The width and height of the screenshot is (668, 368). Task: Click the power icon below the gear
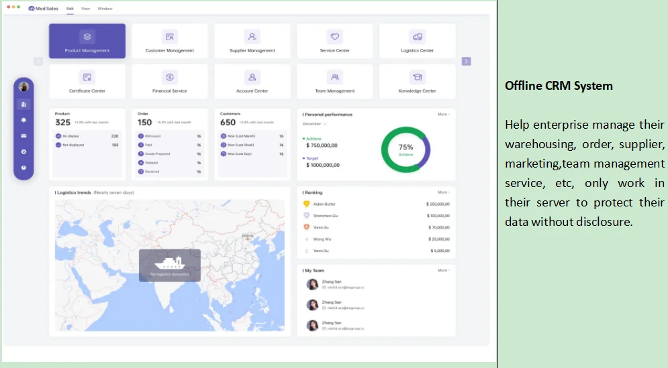pos(23,168)
